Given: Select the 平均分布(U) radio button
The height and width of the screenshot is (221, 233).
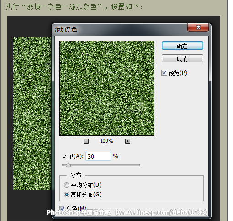Looking at the screenshot, I should [67, 185].
